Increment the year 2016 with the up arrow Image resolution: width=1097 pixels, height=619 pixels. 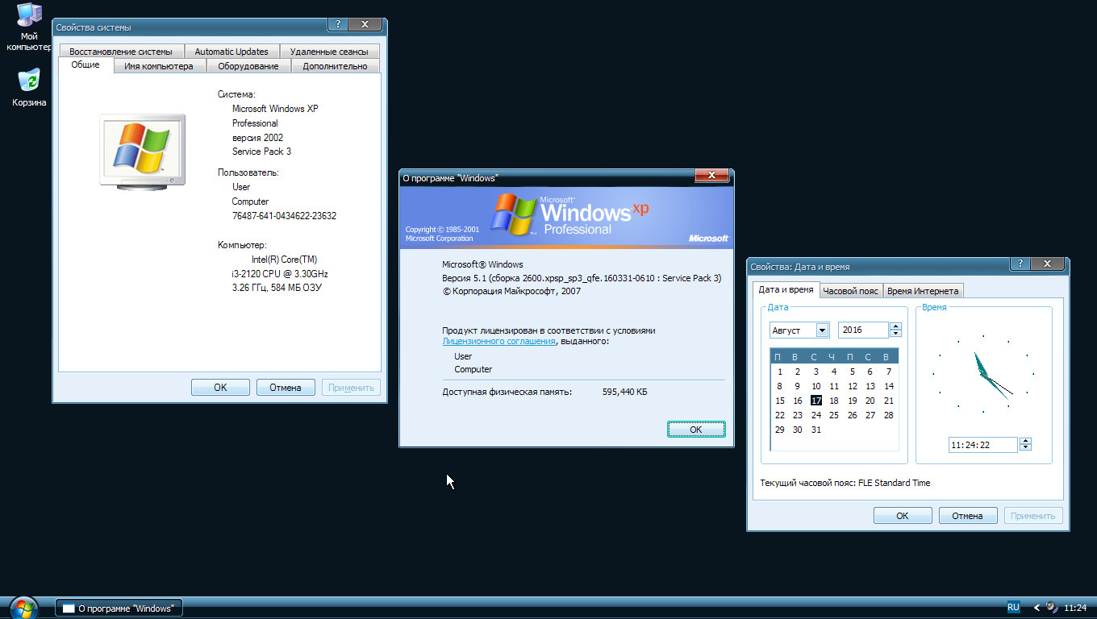895,326
